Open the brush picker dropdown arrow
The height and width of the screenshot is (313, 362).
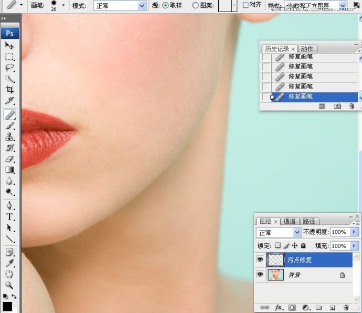click(63, 5)
